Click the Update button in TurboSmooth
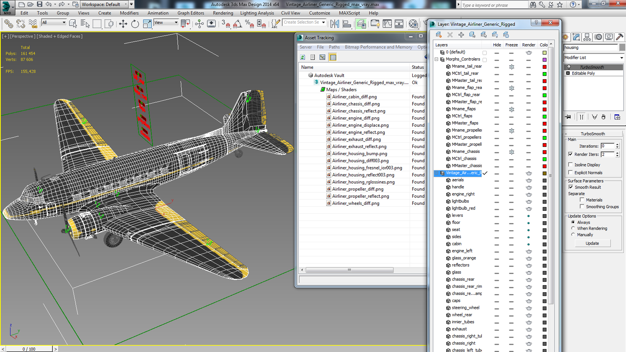Viewport: 626px width, 352px height. 592,243
